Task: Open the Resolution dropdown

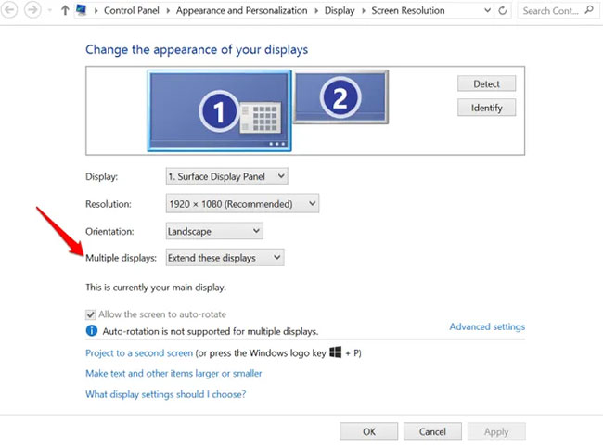Action: pyautogui.click(x=241, y=203)
